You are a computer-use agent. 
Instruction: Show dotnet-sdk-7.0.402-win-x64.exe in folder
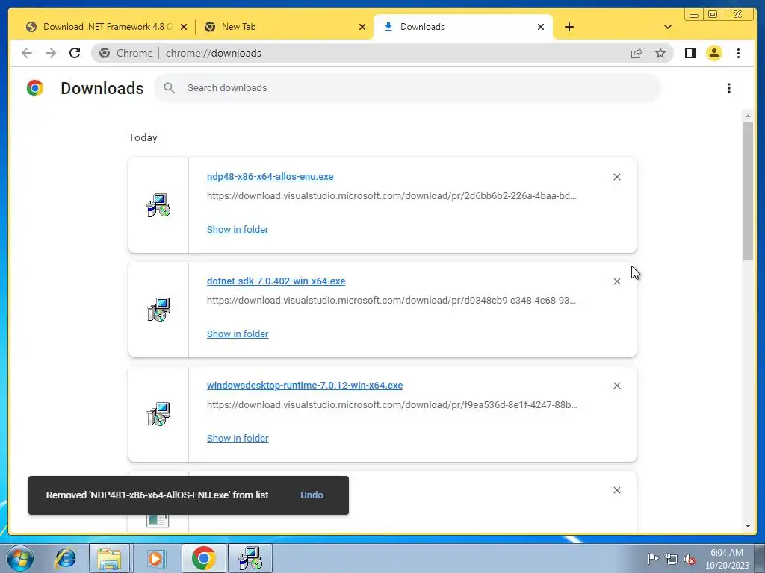pyautogui.click(x=237, y=334)
